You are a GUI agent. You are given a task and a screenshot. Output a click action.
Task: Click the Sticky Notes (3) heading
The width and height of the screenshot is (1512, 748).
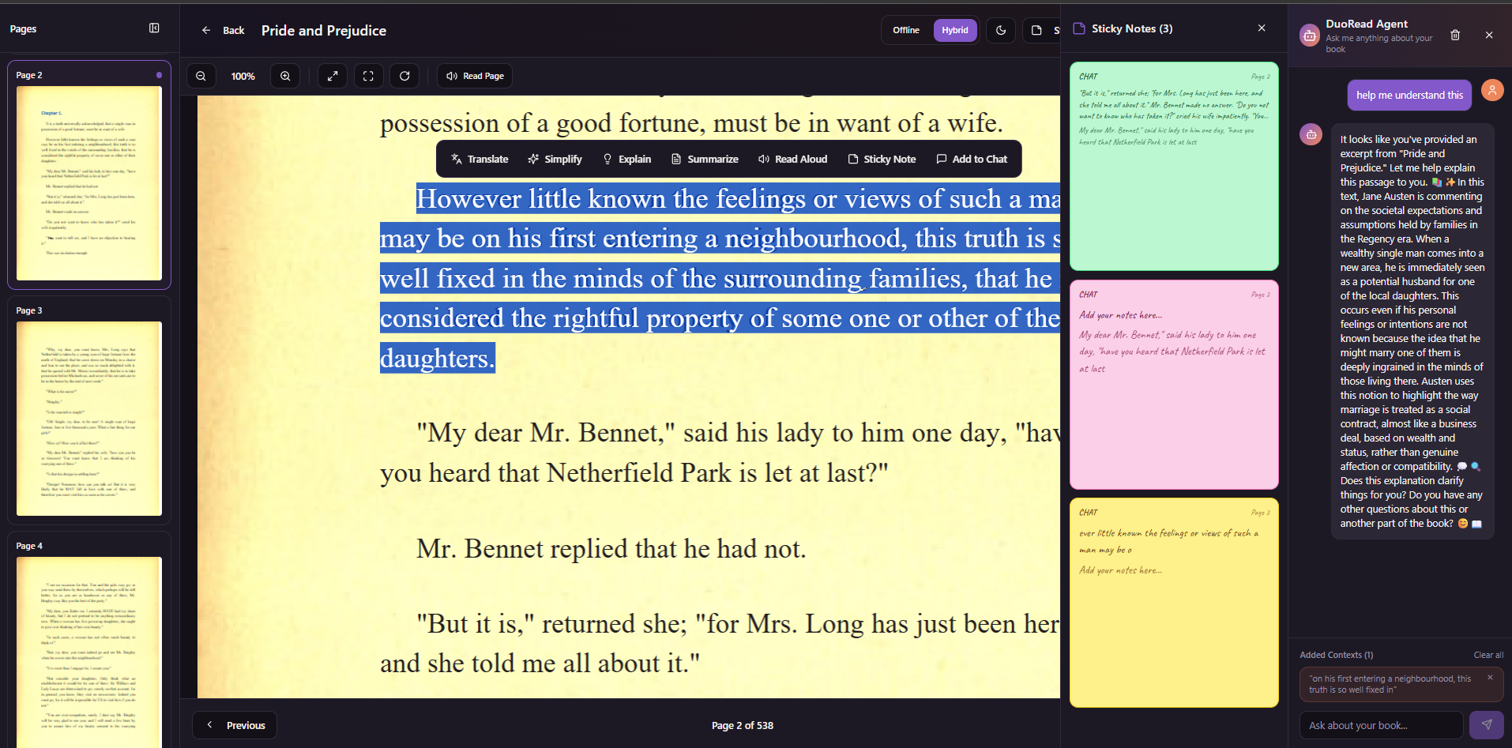pyautogui.click(x=1132, y=28)
